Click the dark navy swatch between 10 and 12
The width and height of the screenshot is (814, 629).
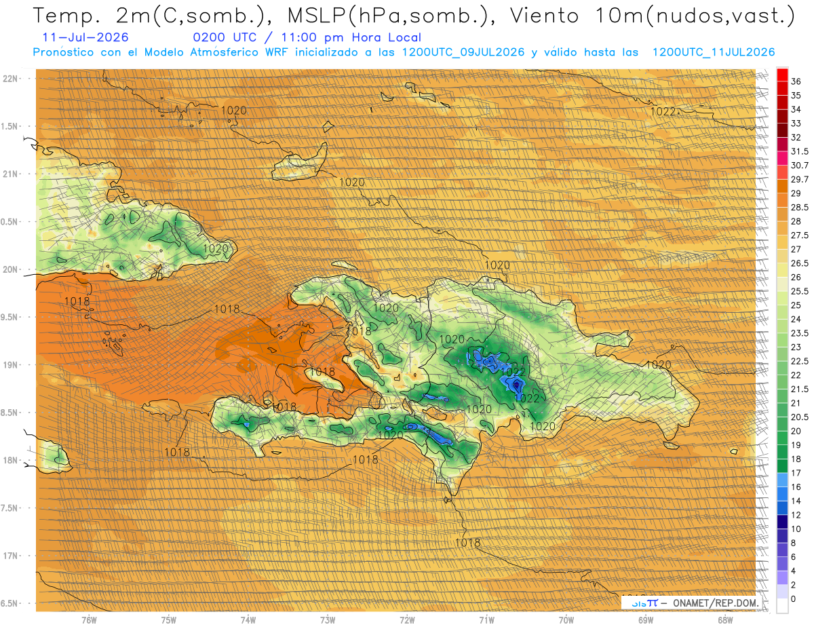[782, 522]
